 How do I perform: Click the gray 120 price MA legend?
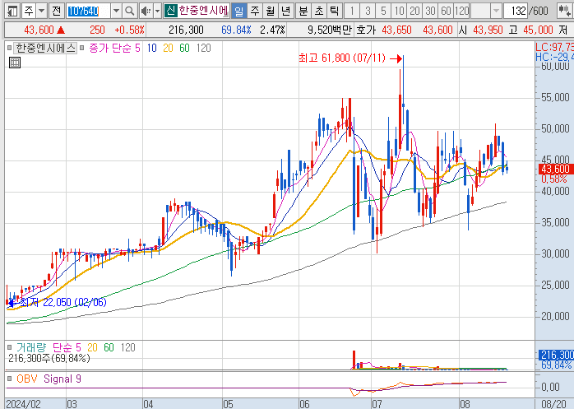(x=204, y=48)
